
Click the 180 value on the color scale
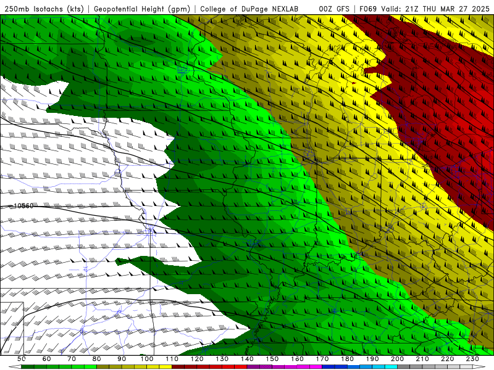click(x=348, y=359)
